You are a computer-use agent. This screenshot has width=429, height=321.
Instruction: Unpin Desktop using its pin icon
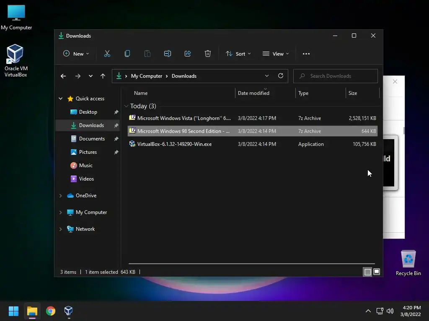(116, 112)
